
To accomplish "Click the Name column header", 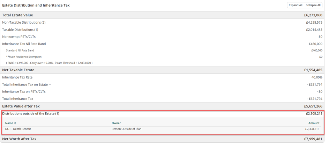I will pos(9,123).
